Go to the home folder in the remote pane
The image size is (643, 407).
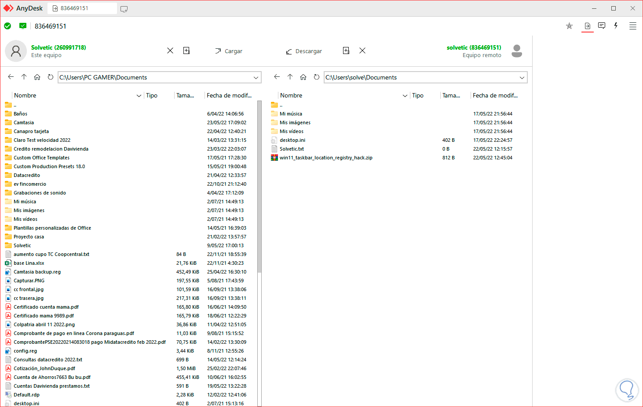(x=303, y=77)
